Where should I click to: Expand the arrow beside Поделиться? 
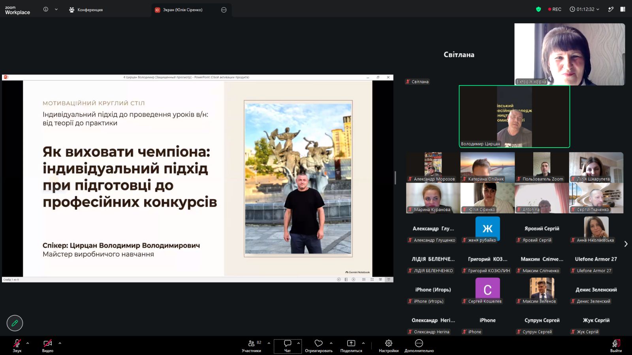click(x=363, y=343)
